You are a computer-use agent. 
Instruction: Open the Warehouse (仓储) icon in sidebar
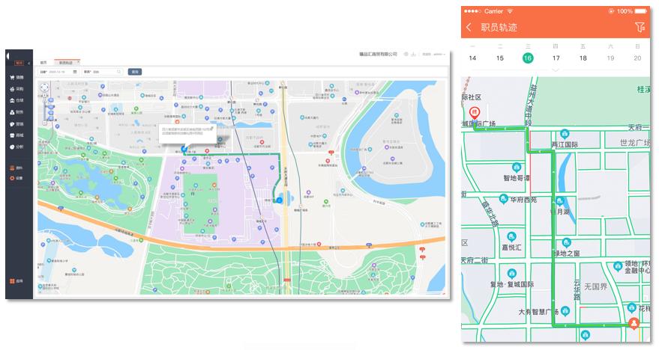click(12, 101)
